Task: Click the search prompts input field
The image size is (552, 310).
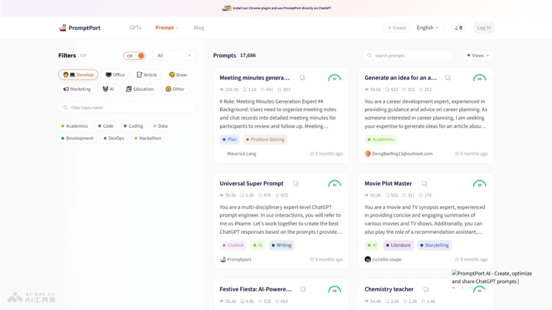Action: click(408, 55)
